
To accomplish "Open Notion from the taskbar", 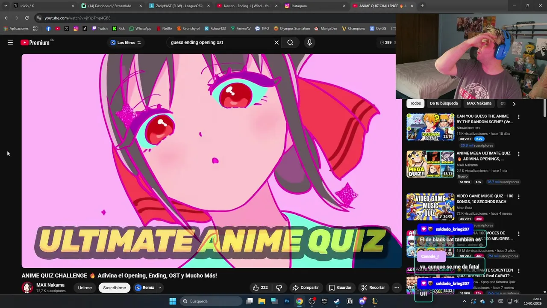I will [350, 301].
